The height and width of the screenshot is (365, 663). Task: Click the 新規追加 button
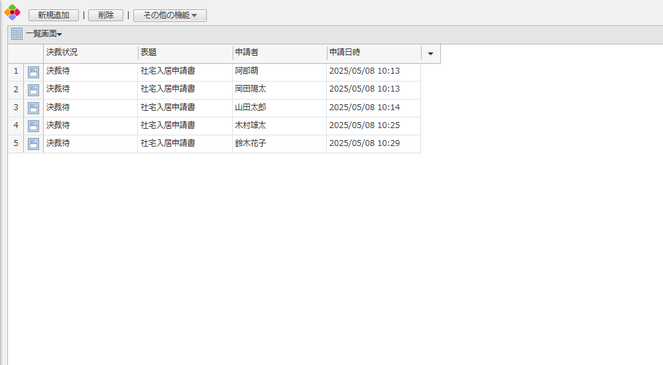[53, 15]
